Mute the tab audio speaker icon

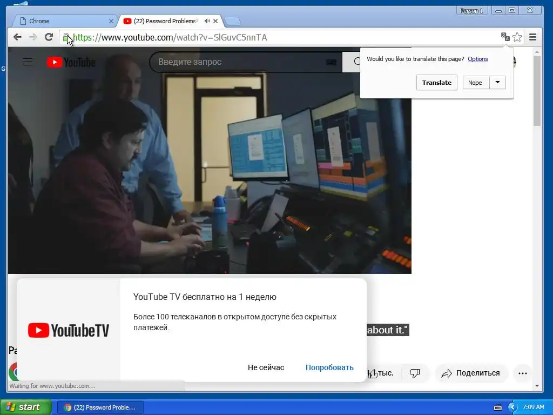[x=207, y=21]
